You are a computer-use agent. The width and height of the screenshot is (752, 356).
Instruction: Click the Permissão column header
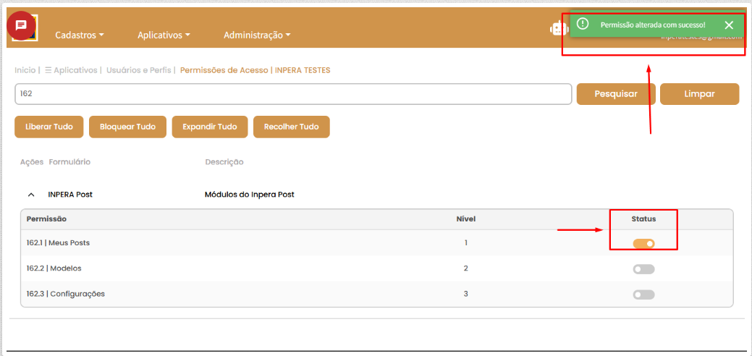[x=46, y=219]
